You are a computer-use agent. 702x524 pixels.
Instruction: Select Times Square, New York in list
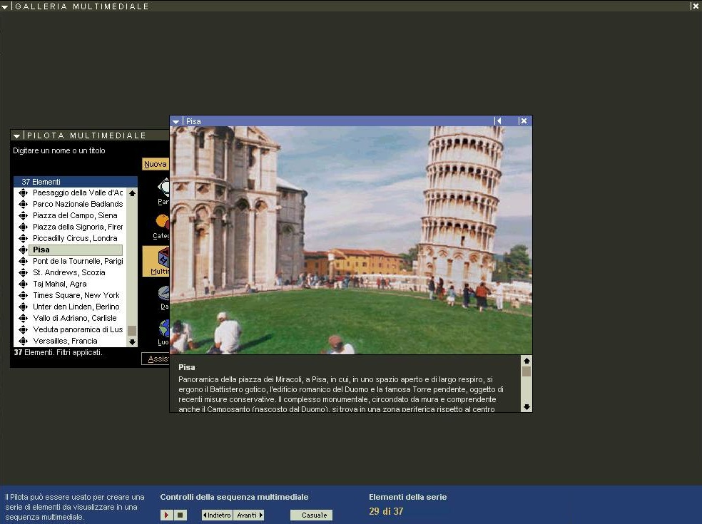pyautogui.click(x=76, y=295)
